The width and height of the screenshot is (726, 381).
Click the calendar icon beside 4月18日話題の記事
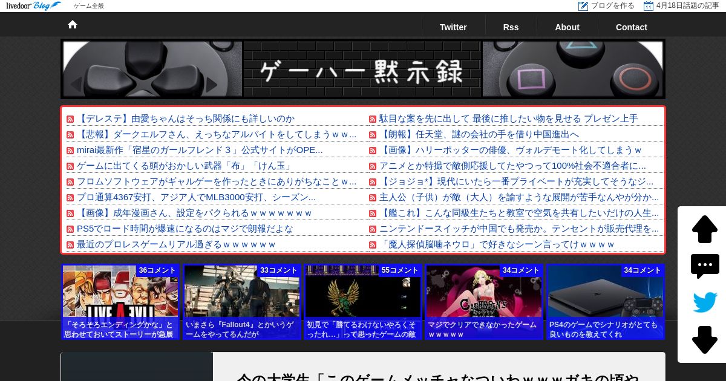(649, 6)
